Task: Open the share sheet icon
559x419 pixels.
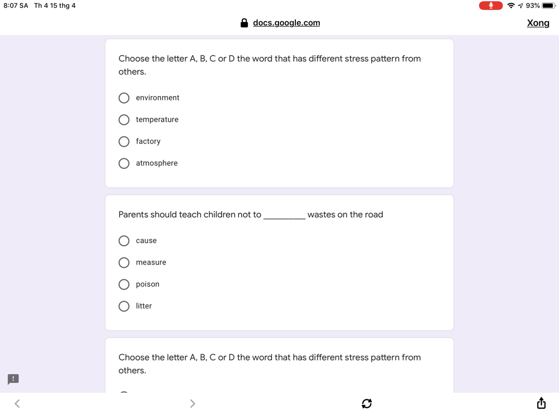Action: click(x=541, y=403)
